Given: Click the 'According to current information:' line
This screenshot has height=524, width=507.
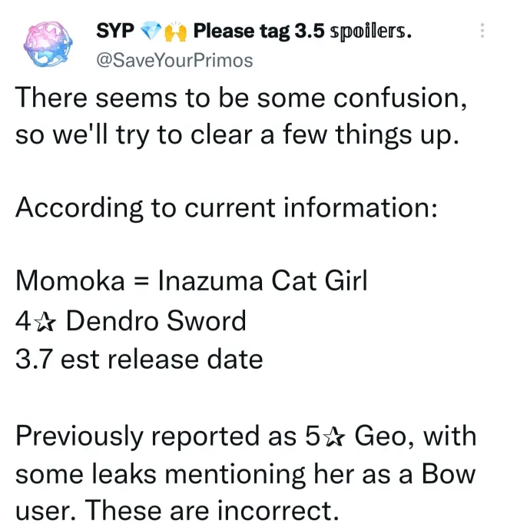Looking at the screenshot, I should pyautogui.click(x=227, y=207).
